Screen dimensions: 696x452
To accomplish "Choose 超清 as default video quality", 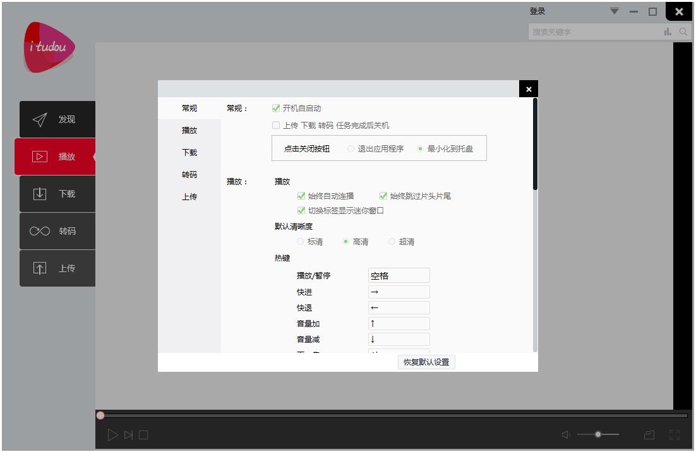I will 393,241.
